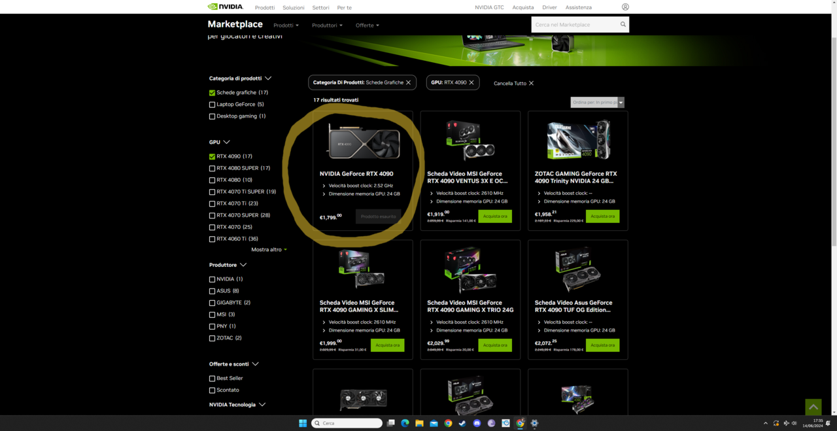This screenshot has height=431, width=837.
Task: Open the Driver link in header
Action: [x=549, y=8]
